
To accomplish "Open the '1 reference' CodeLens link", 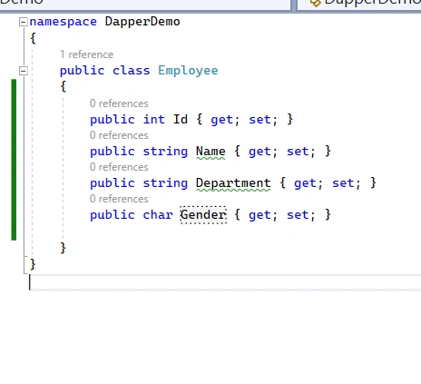I will (x=86, y=54).
